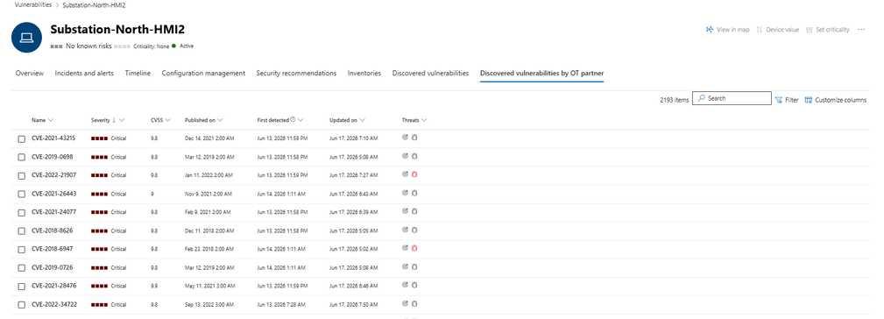Click the View in map button
This screenshot has height=319, width=884.
pos(727,29)
